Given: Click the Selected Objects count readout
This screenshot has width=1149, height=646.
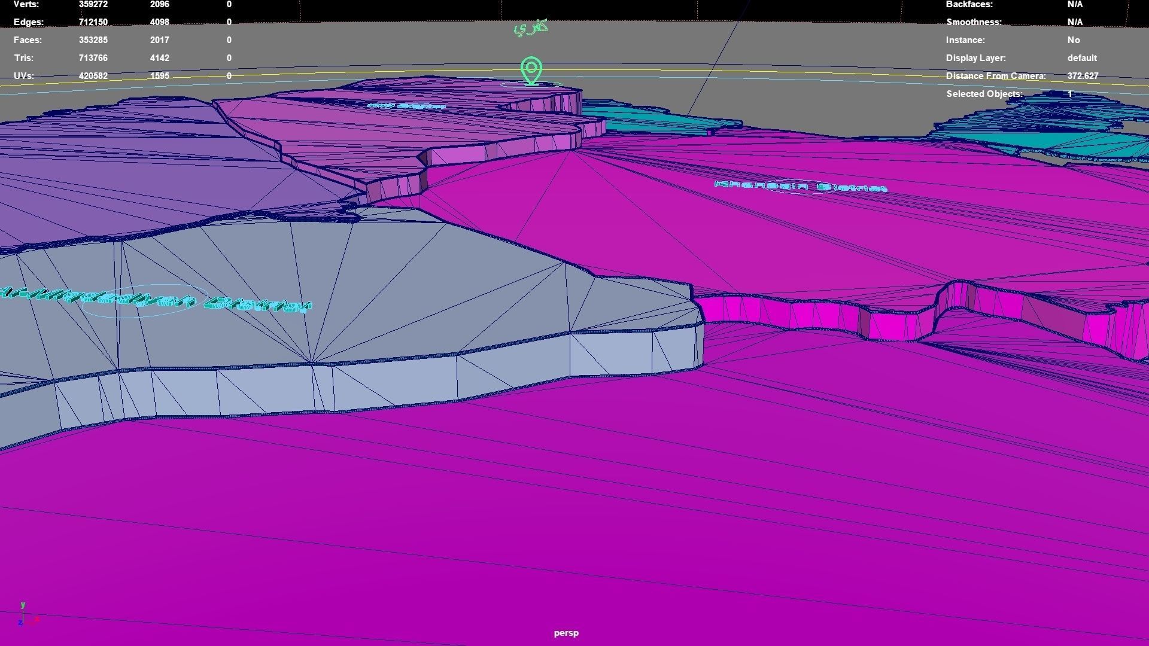Looking at the screenshot, I should (1069, 94).
